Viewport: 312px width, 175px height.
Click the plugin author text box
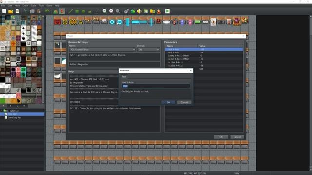[x=115, y=64]
